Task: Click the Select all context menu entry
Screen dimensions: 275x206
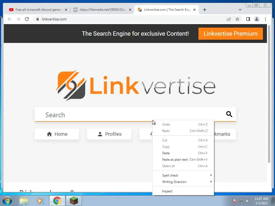Action: point(183,166)
